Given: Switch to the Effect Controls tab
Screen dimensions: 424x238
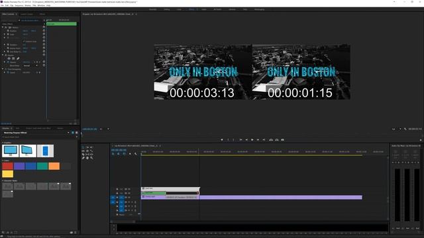Looking at the screenshot, I should (x=8, y=14).
